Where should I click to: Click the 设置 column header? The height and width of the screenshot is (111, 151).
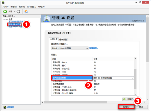tap(113, 59)
